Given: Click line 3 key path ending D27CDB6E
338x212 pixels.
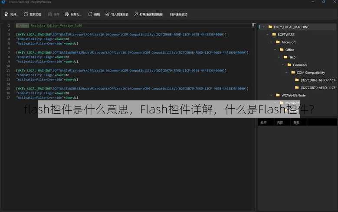Looking at the screenshot, I should [x=121, y=35].
